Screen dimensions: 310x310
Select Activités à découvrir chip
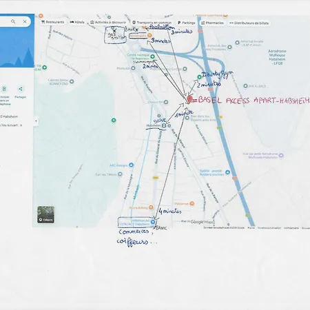coord(108,22)
